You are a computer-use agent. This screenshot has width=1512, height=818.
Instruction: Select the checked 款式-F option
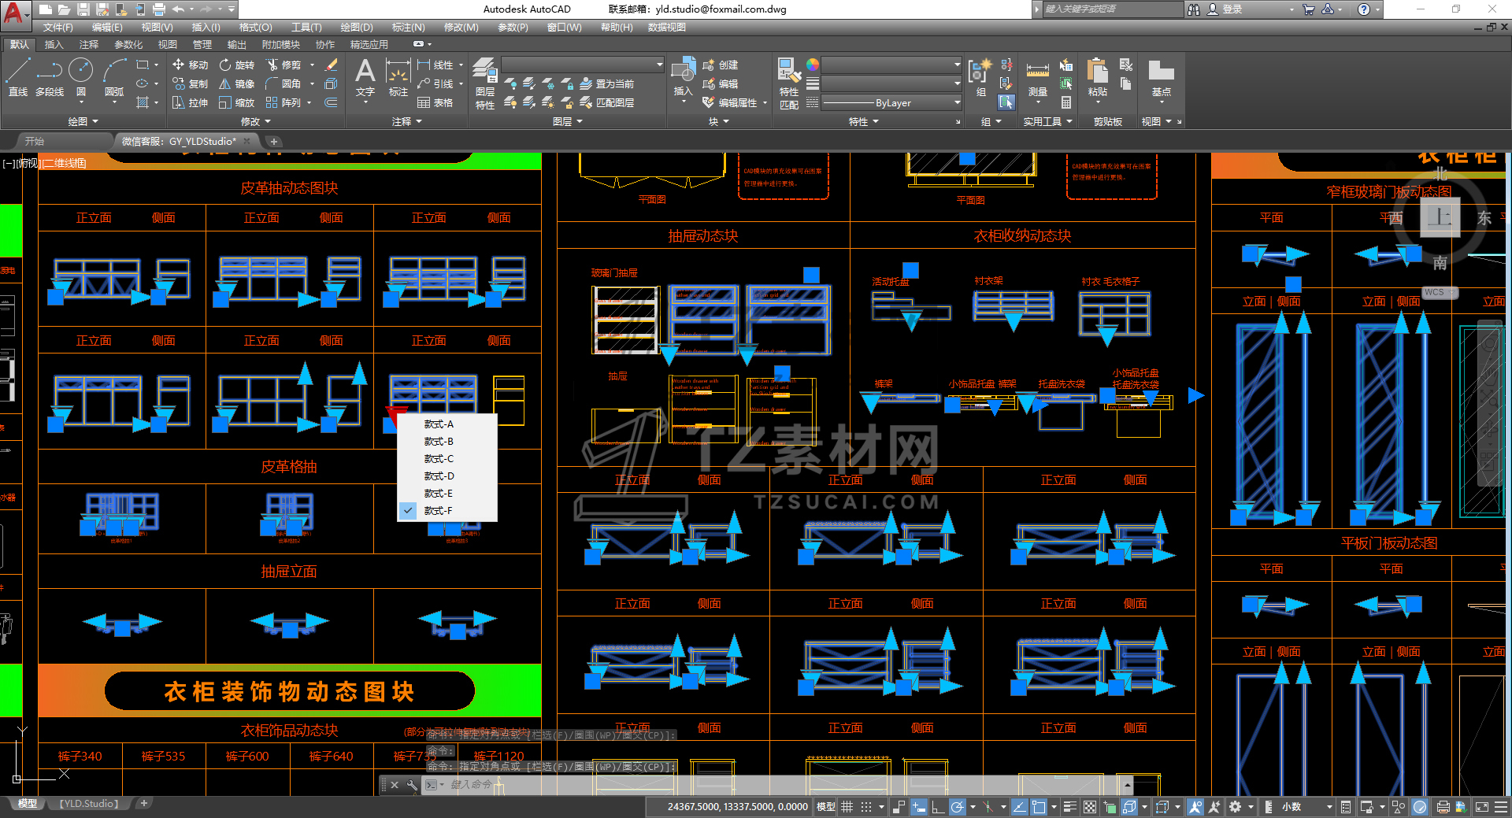click(x=439, y=511)
